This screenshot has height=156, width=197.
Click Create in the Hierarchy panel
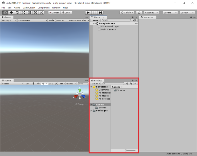tap(96, 20)
